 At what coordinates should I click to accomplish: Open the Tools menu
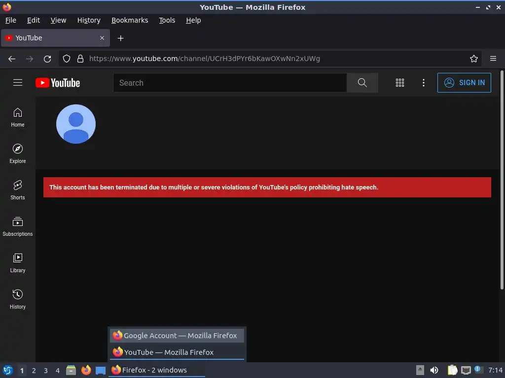(167, 20)
